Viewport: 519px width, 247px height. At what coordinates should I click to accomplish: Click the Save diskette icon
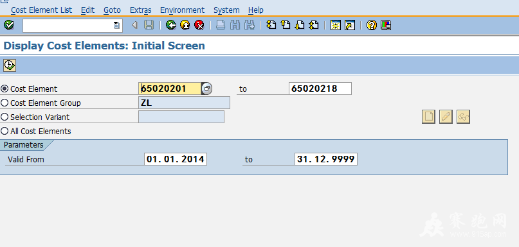point(149,25)
